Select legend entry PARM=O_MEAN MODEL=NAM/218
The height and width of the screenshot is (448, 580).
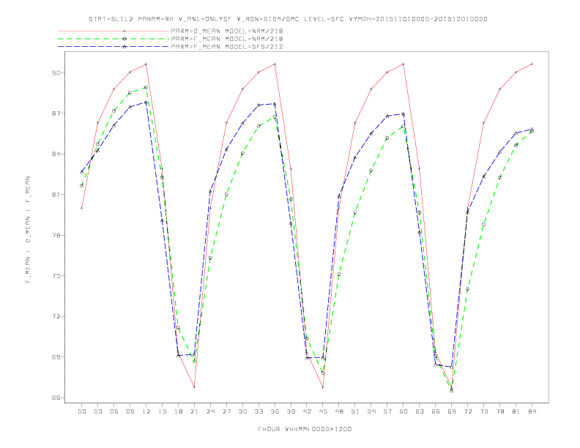coord(227,31)
